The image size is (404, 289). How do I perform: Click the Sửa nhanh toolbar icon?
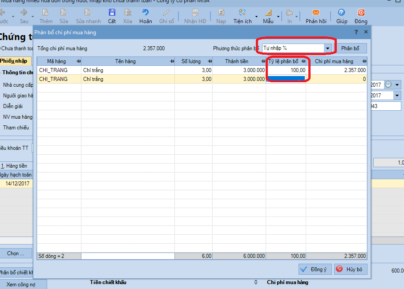click(88, 12)
